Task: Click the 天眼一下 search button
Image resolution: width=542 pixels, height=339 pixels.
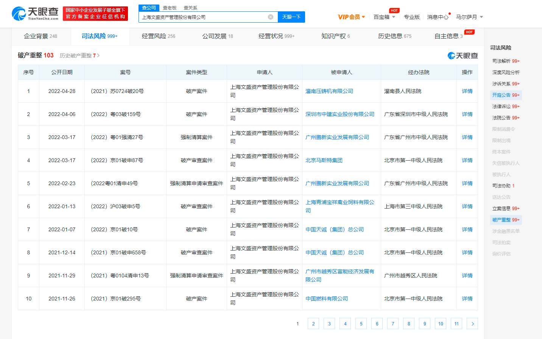Action: tap(291, 17)
